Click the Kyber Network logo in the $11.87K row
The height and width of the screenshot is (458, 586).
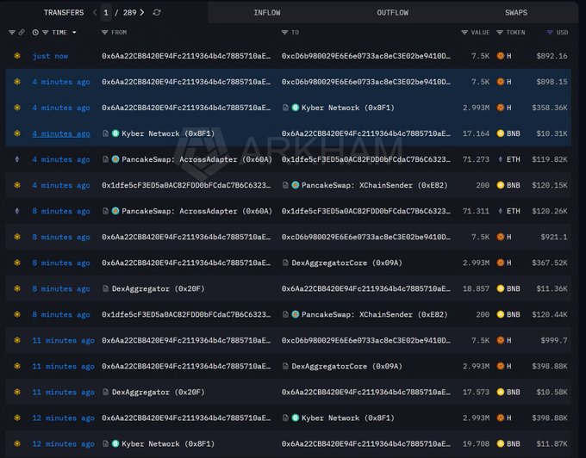[x=115, y=444]
